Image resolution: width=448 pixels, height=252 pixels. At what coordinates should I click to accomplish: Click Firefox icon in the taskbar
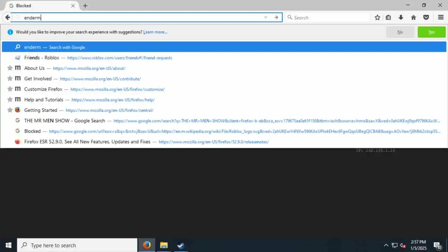(x=147, y=245)
